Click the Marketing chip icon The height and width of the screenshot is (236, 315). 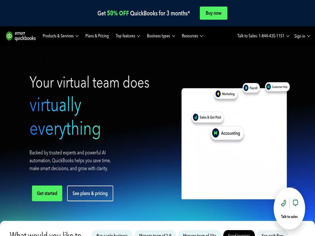(x=218, y=94)
